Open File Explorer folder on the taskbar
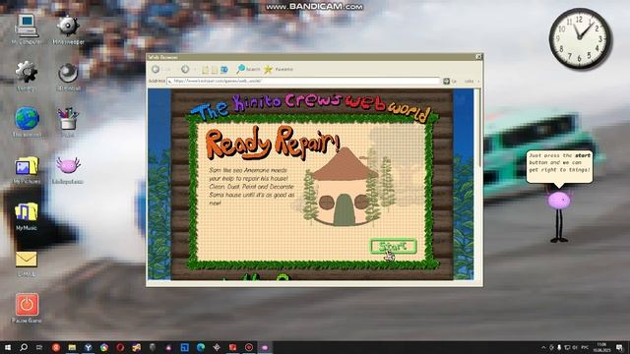 click(72, 347)
